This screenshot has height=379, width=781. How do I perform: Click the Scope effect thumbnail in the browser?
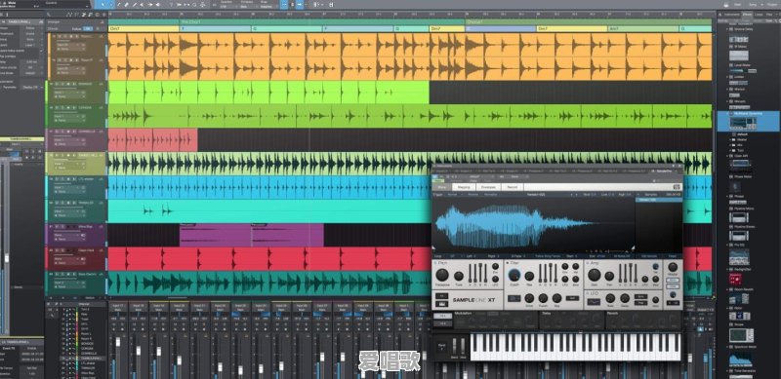click(x=741, y=335)
